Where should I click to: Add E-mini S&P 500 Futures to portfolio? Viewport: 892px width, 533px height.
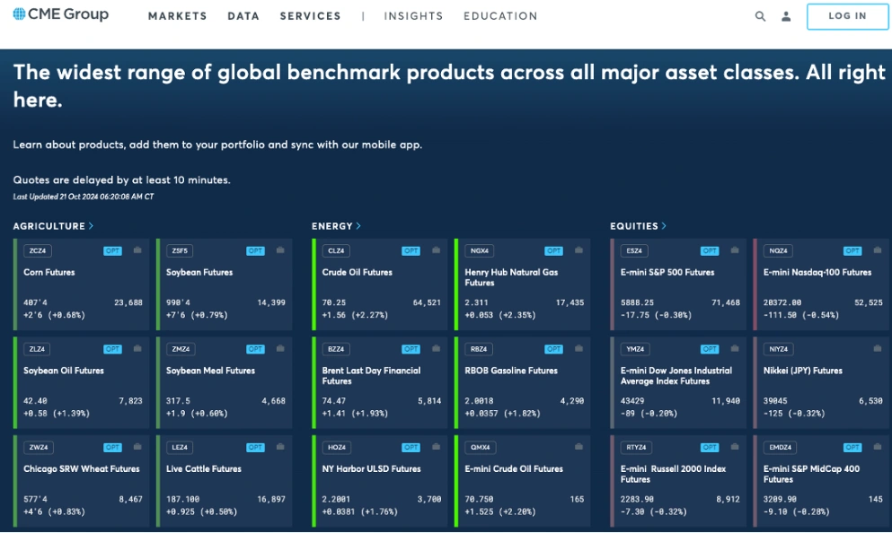point(735,250)
